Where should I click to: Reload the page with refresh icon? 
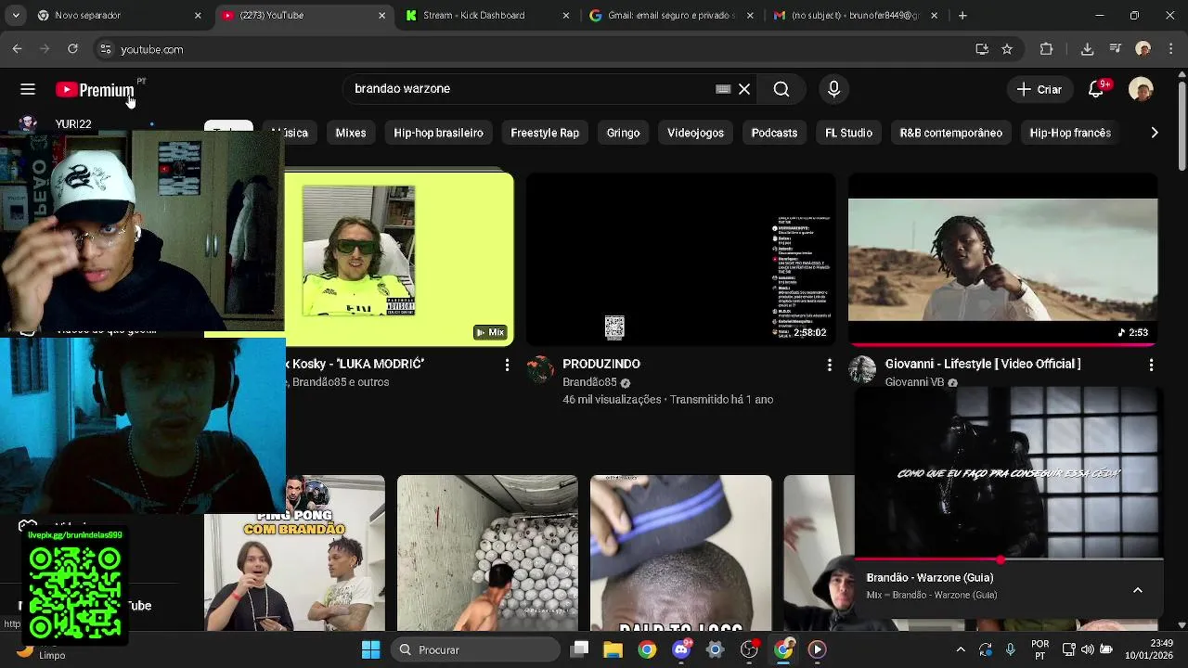click(72, 49)
